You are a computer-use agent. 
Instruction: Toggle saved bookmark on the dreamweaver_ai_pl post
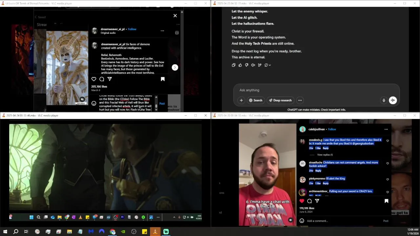162,79
